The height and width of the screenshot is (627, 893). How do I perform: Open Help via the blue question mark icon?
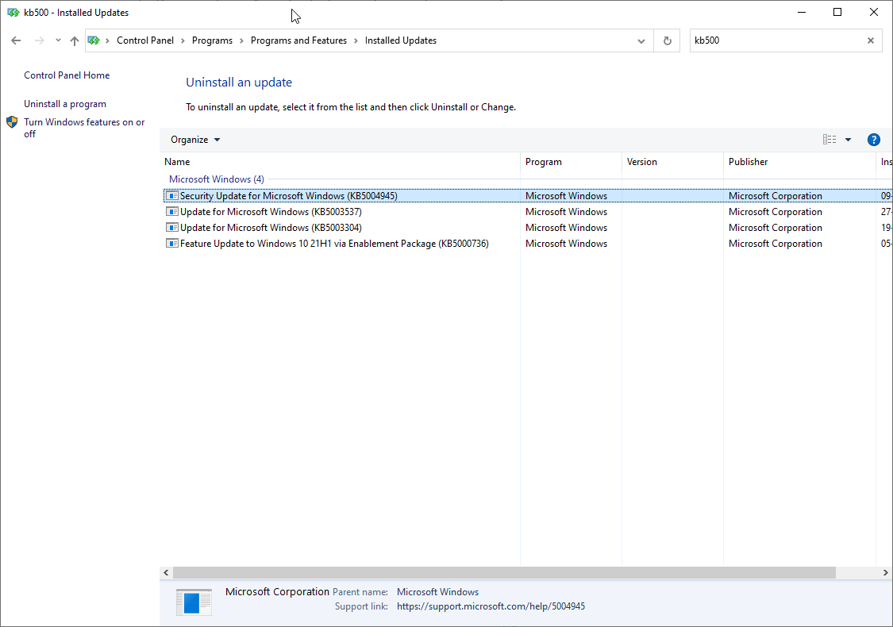coord(873,139)
